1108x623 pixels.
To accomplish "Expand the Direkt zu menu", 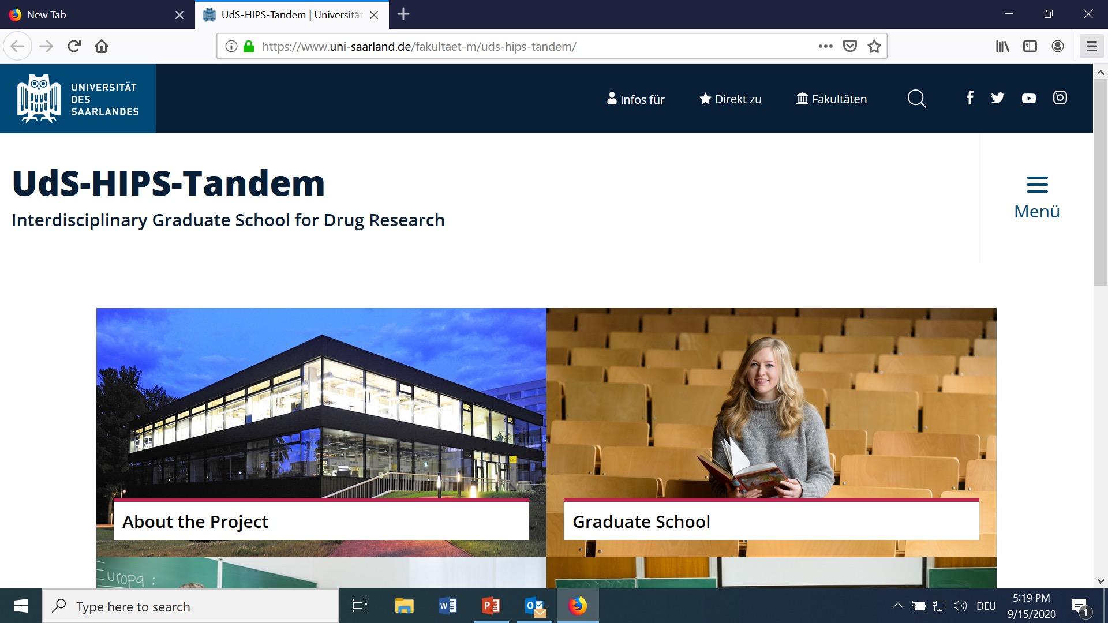I will [x=731, y=99].
